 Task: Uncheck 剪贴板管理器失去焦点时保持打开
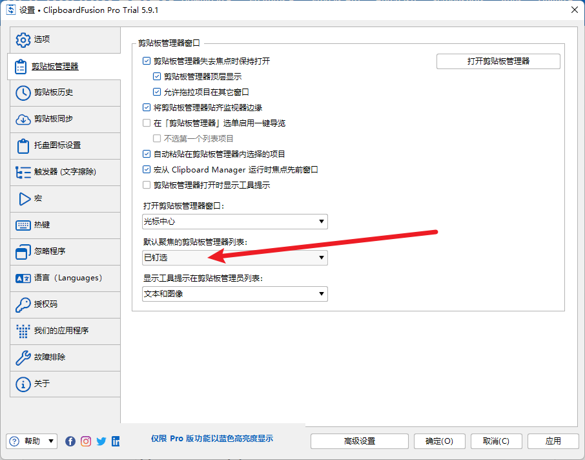pyautogui.click(x=147, y=61)
